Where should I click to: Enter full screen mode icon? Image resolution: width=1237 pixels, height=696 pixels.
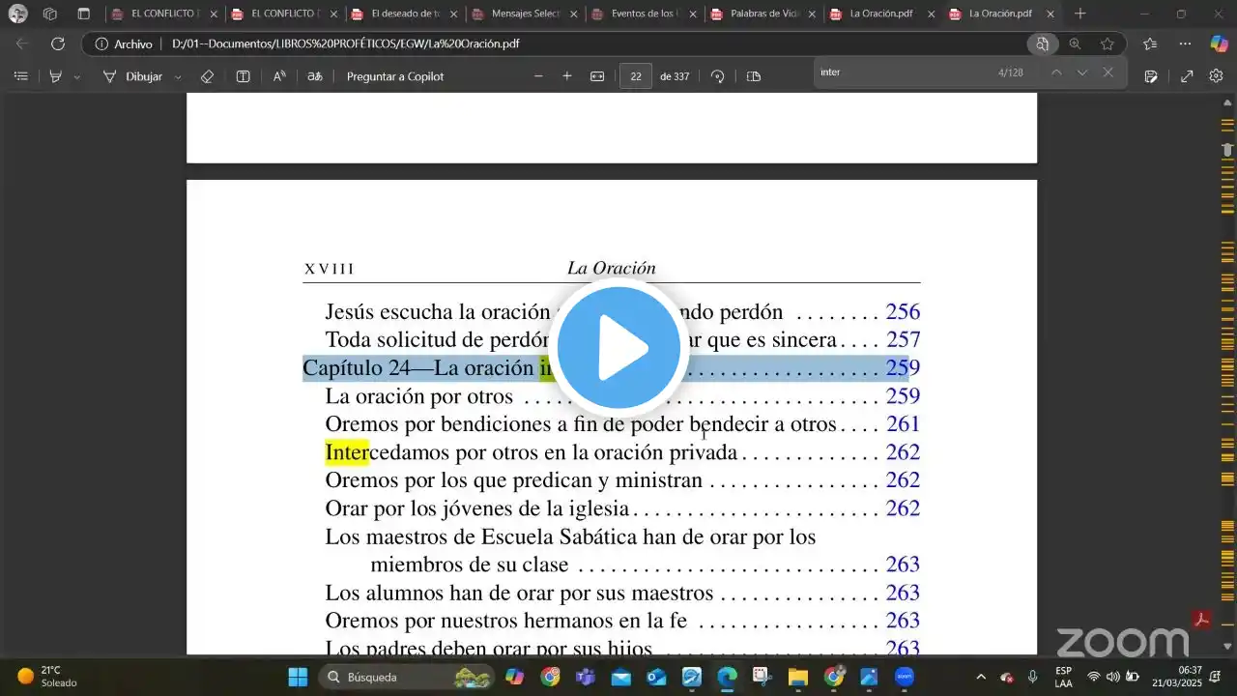coord(1187,76)
